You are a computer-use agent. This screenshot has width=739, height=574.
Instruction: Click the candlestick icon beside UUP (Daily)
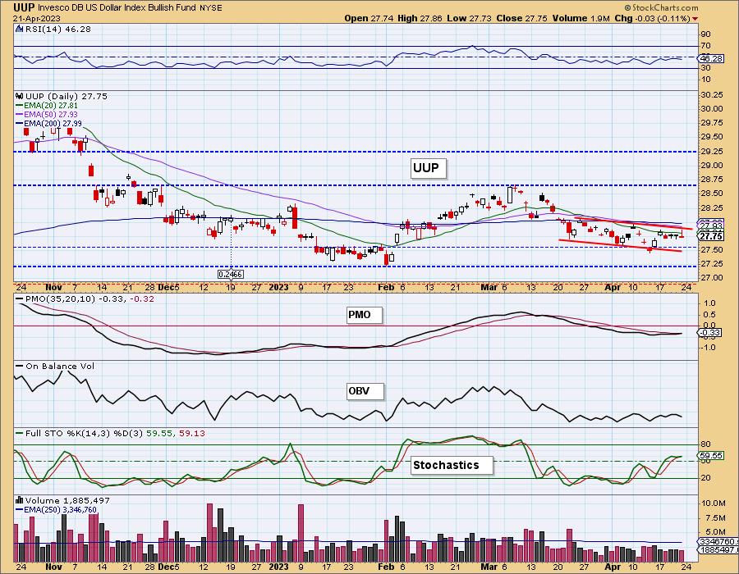tap(20, 96)
